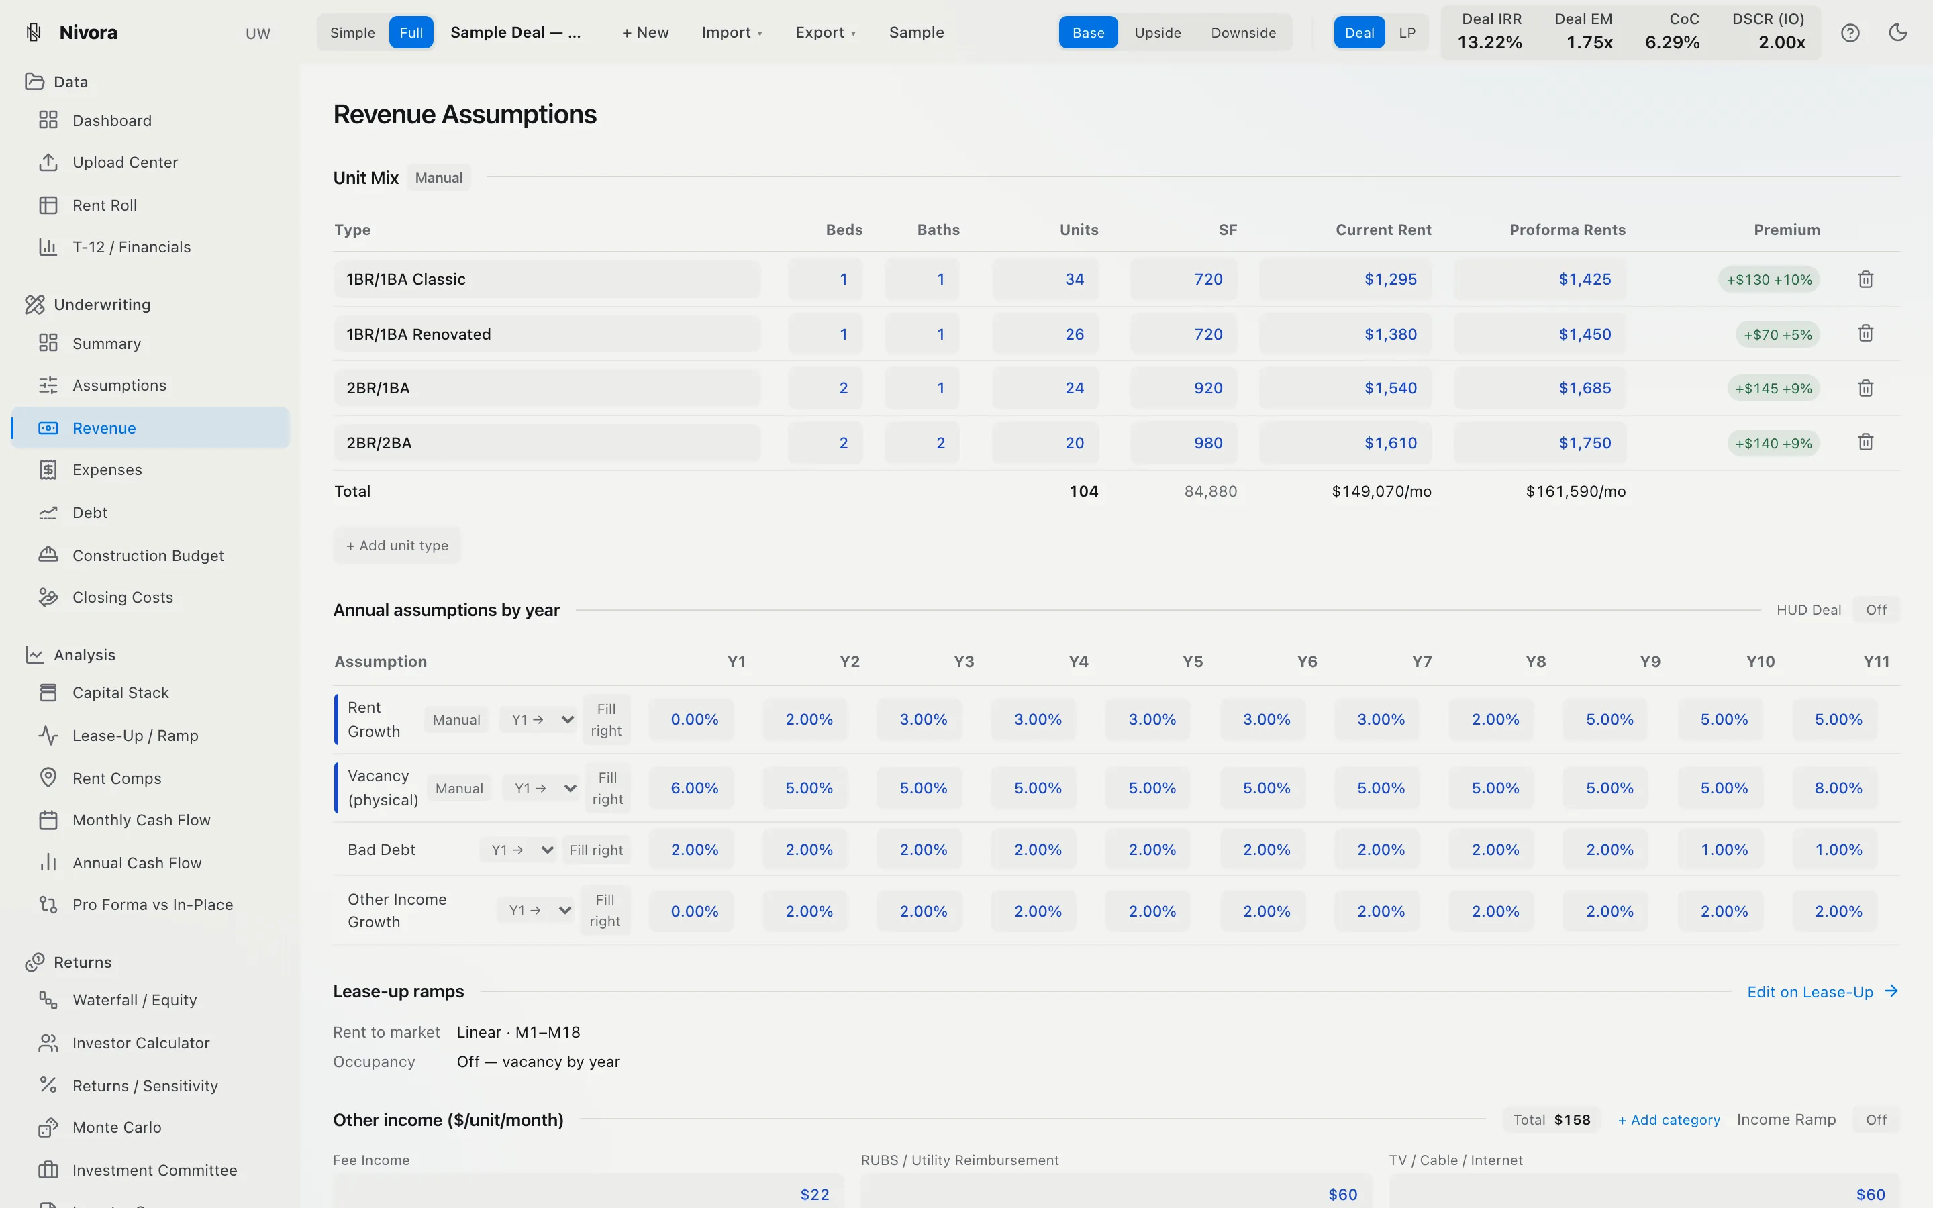This screenshot has width=1933, height=1208.
Task: Click the Unit Mix Manual badge
Action: pos(438,177)
